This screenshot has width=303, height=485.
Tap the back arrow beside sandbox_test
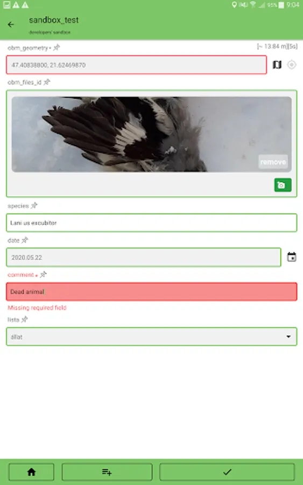11,24
